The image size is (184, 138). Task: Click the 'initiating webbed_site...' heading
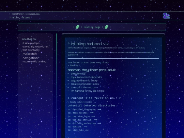tap(89, 44)
